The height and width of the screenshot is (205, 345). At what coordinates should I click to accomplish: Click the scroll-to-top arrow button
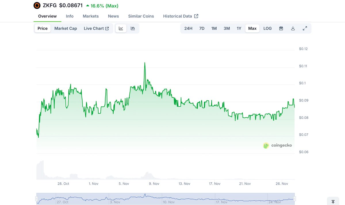pos(333,202)
